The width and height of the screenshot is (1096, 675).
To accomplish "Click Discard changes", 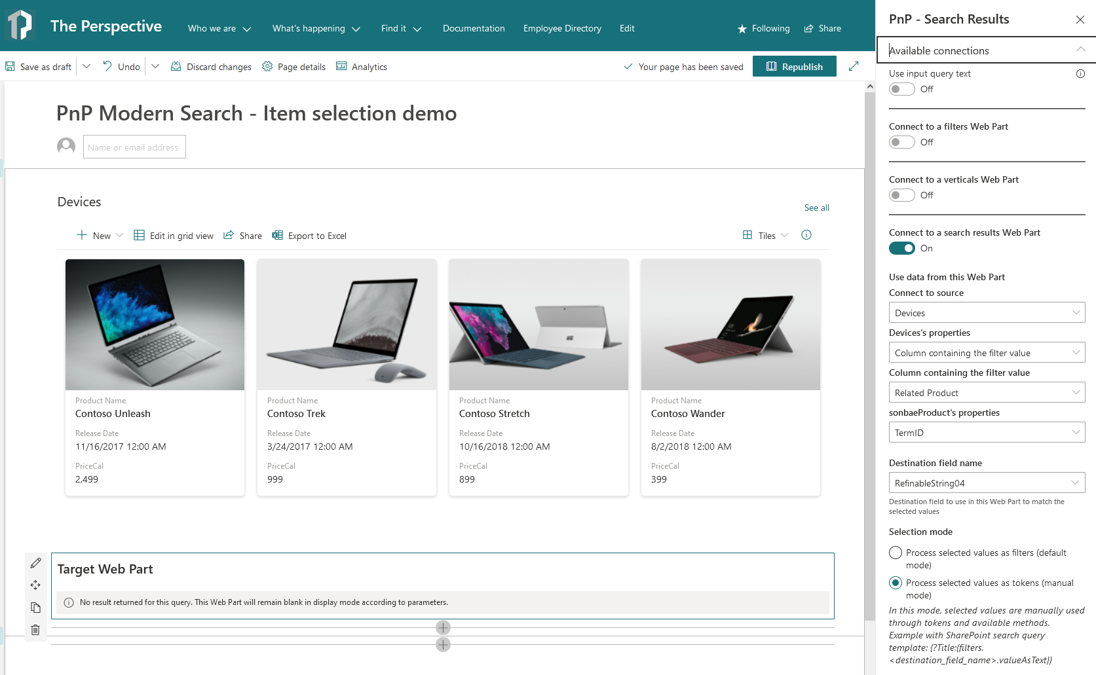I will 211,67.
